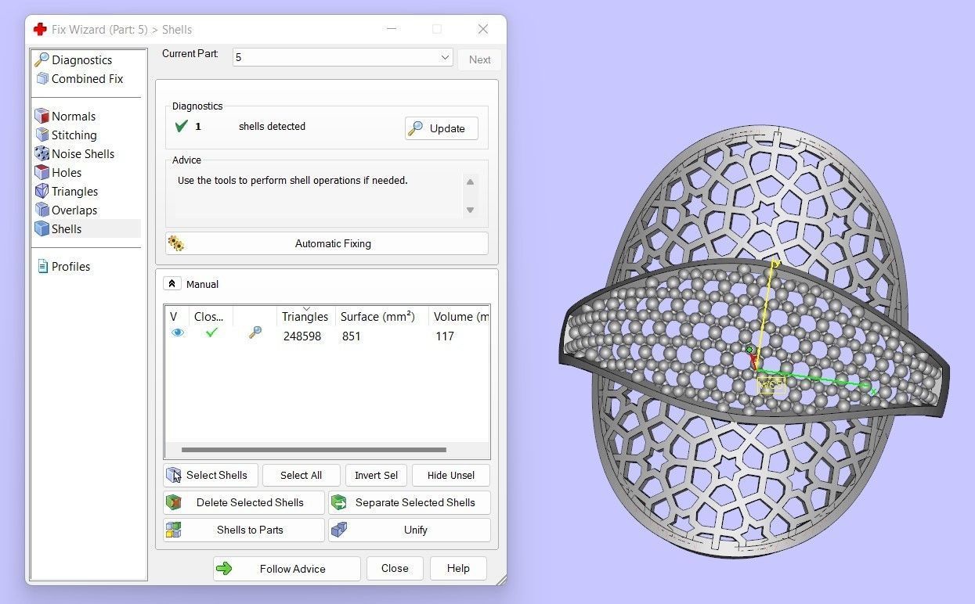Select volume value 117 cell

click(x=445, y=336)
